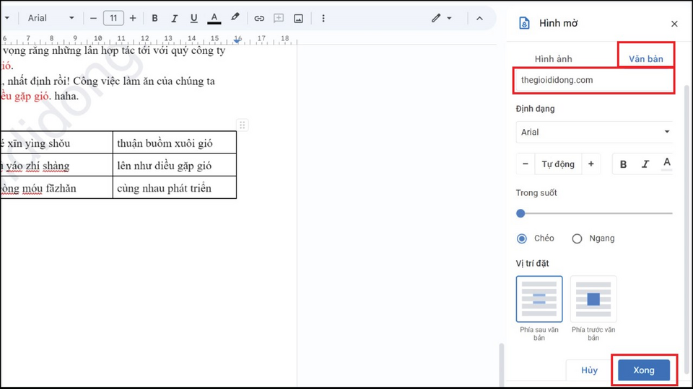Open the watermark font dropdown
The width and height of the screenshot is (693, 389).
coord(594,132)
